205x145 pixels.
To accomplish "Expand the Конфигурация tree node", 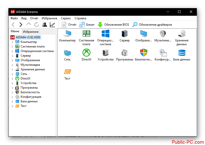I will [12, 97].
